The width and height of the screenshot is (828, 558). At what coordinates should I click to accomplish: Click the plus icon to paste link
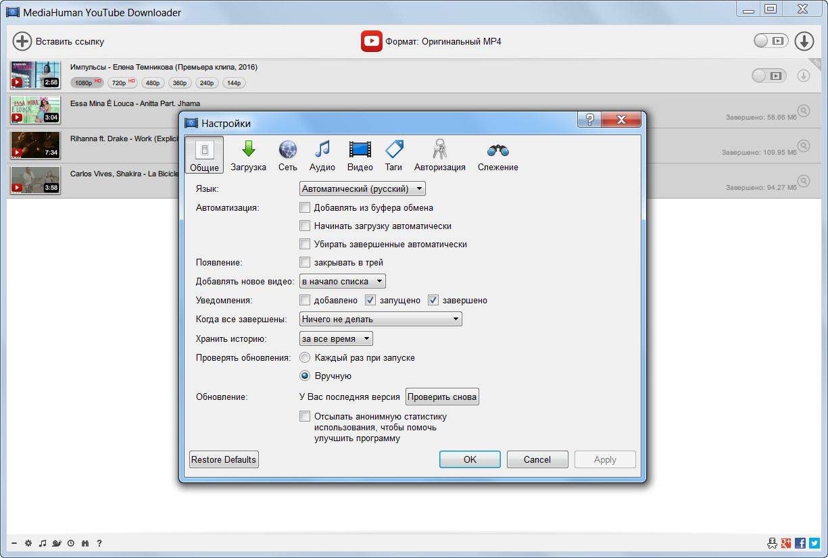pos(22,41)
